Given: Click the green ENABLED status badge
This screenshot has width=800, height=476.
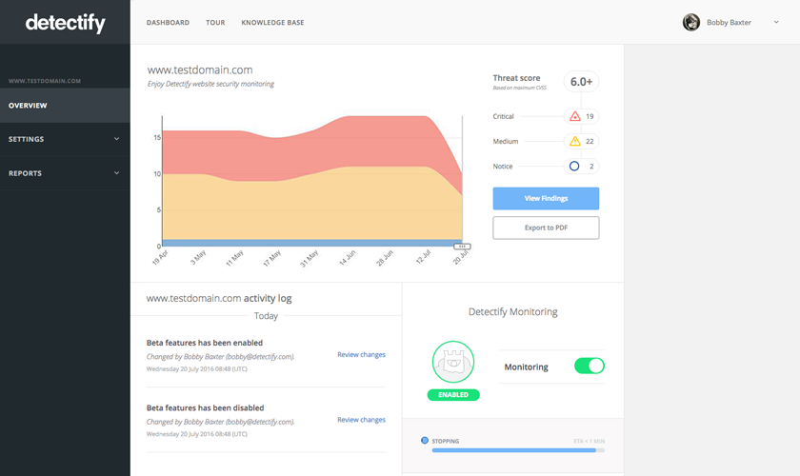Looking at the screenshot, I should [x=453, y=395].
